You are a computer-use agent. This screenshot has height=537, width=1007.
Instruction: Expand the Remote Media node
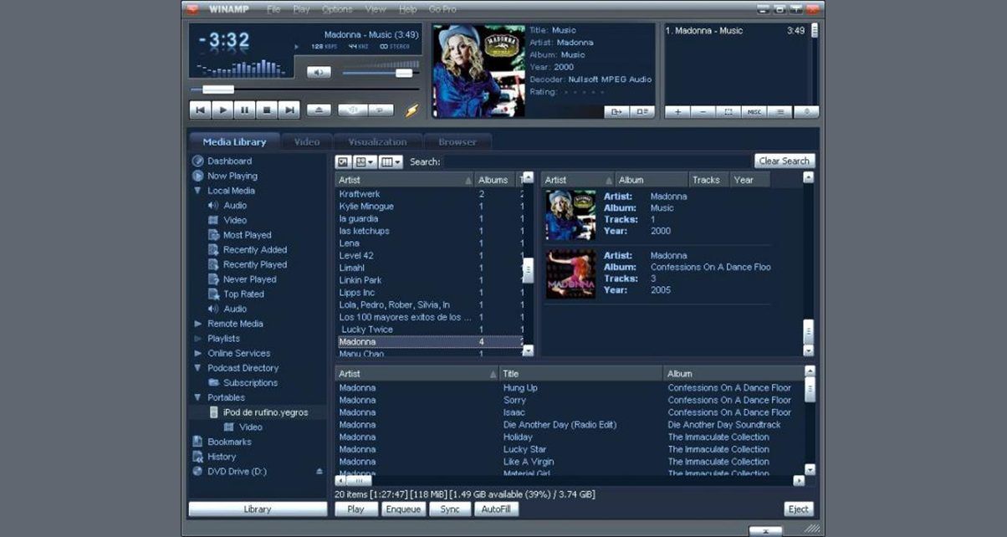pyautogui.click(x=198, y=324)
